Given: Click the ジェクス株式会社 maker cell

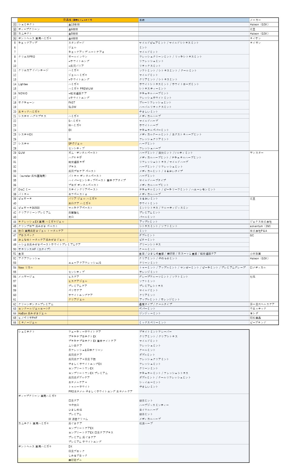Looking at the screenshot, I should click(x=264, y=222).
